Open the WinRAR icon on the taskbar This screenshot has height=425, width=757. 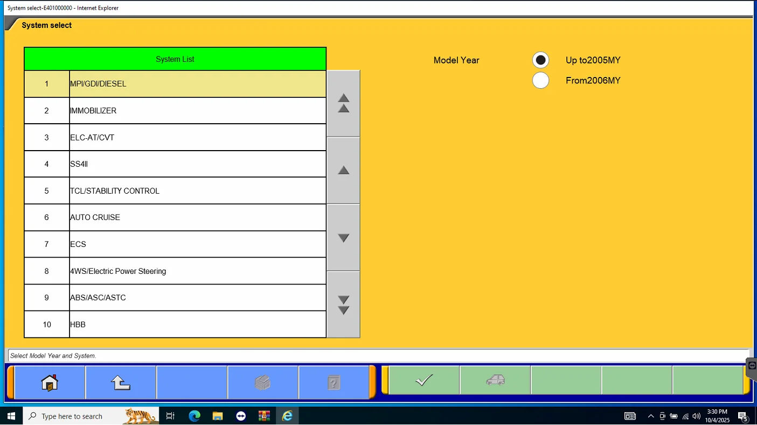(x=264, y=416)
